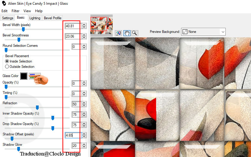Click the Inner Shadow Opacity value field
251x157 pixels.
(x=77, y=115)
